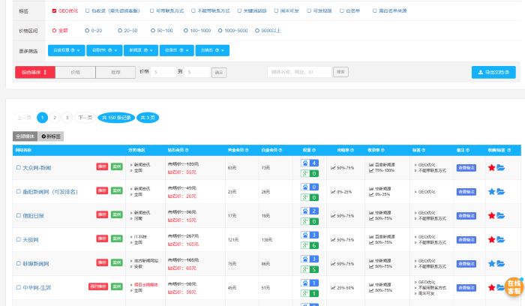Click the green 案例 badge for 信阳日报

click(116, 214)
